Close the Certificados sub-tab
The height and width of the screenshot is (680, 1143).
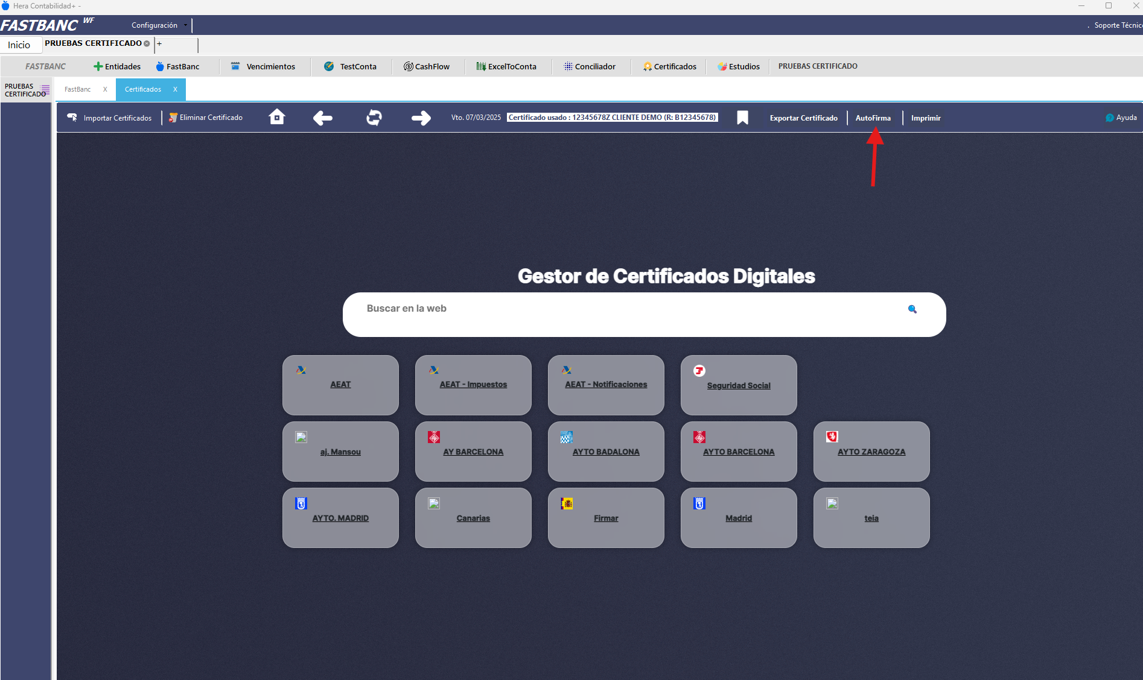pos(175,89)
